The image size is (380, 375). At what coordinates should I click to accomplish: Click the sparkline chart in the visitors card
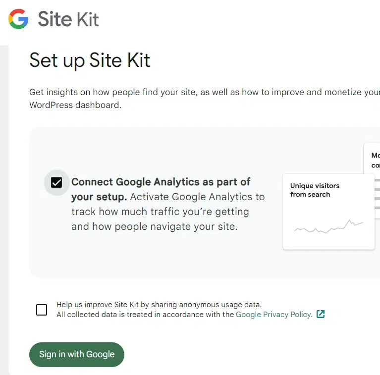coord(328,227)
